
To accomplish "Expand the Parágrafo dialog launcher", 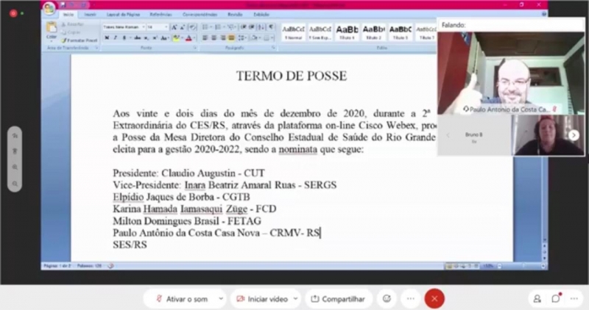I will pyautogui.click(x=273, y=48).
